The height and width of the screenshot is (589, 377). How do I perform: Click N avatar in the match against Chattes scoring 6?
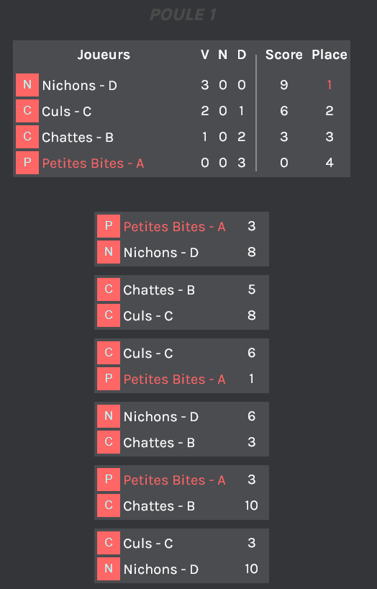click(x=109, y=416)
